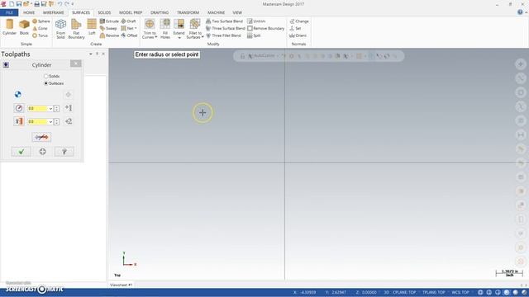The width and height of the screenshot is (529, 297).
Task: Select the Block surface tool
Action: 24,27
